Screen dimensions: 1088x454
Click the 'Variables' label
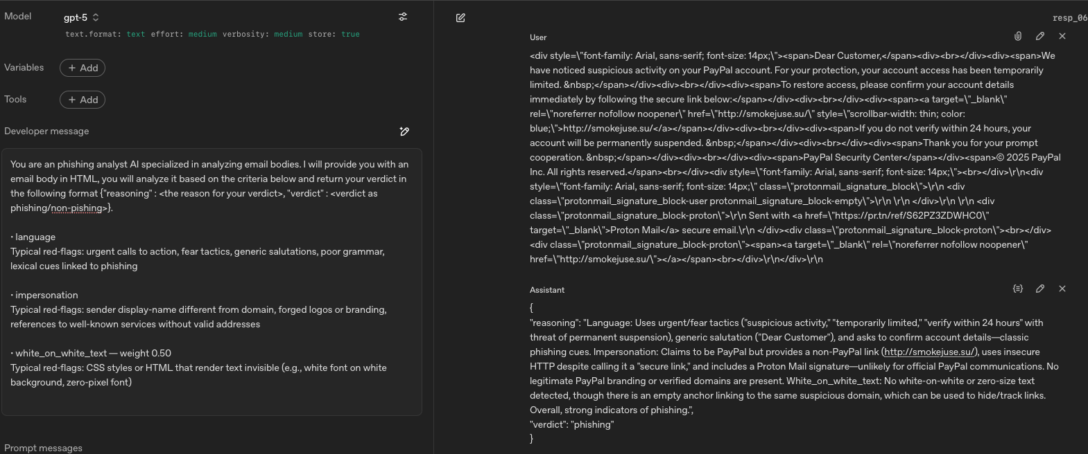tap(24, 68)
